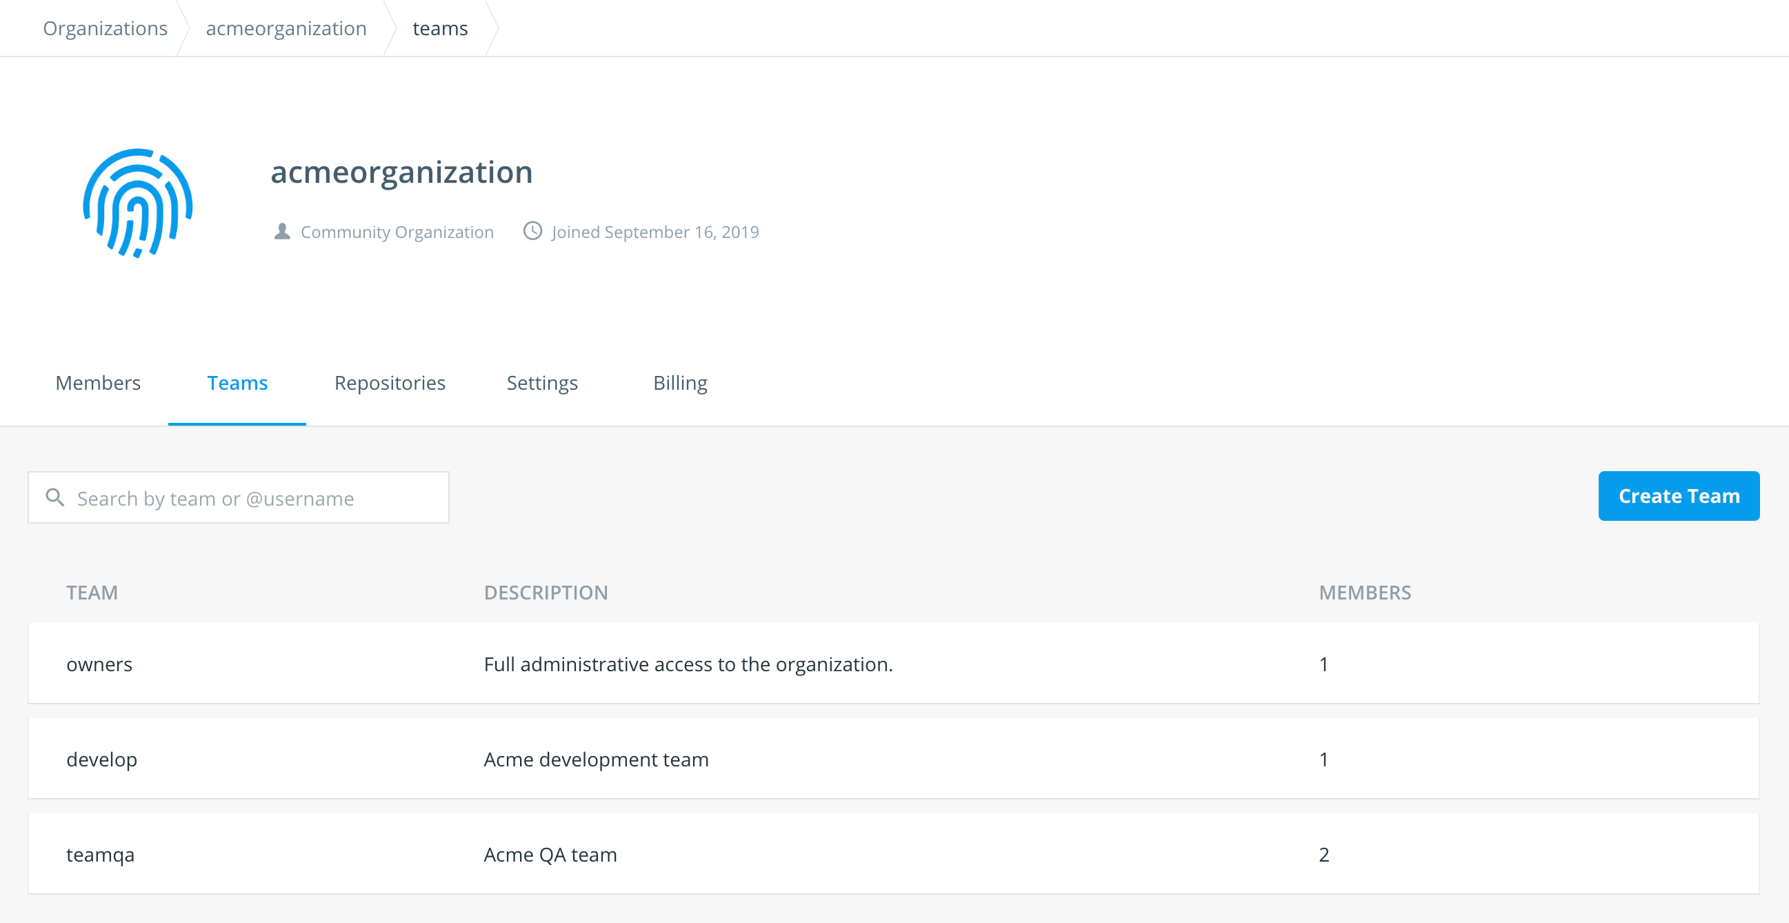Select the Teams tab
Image resolution: width=1789 pixels, height=923 pixels.
(237, 383)
